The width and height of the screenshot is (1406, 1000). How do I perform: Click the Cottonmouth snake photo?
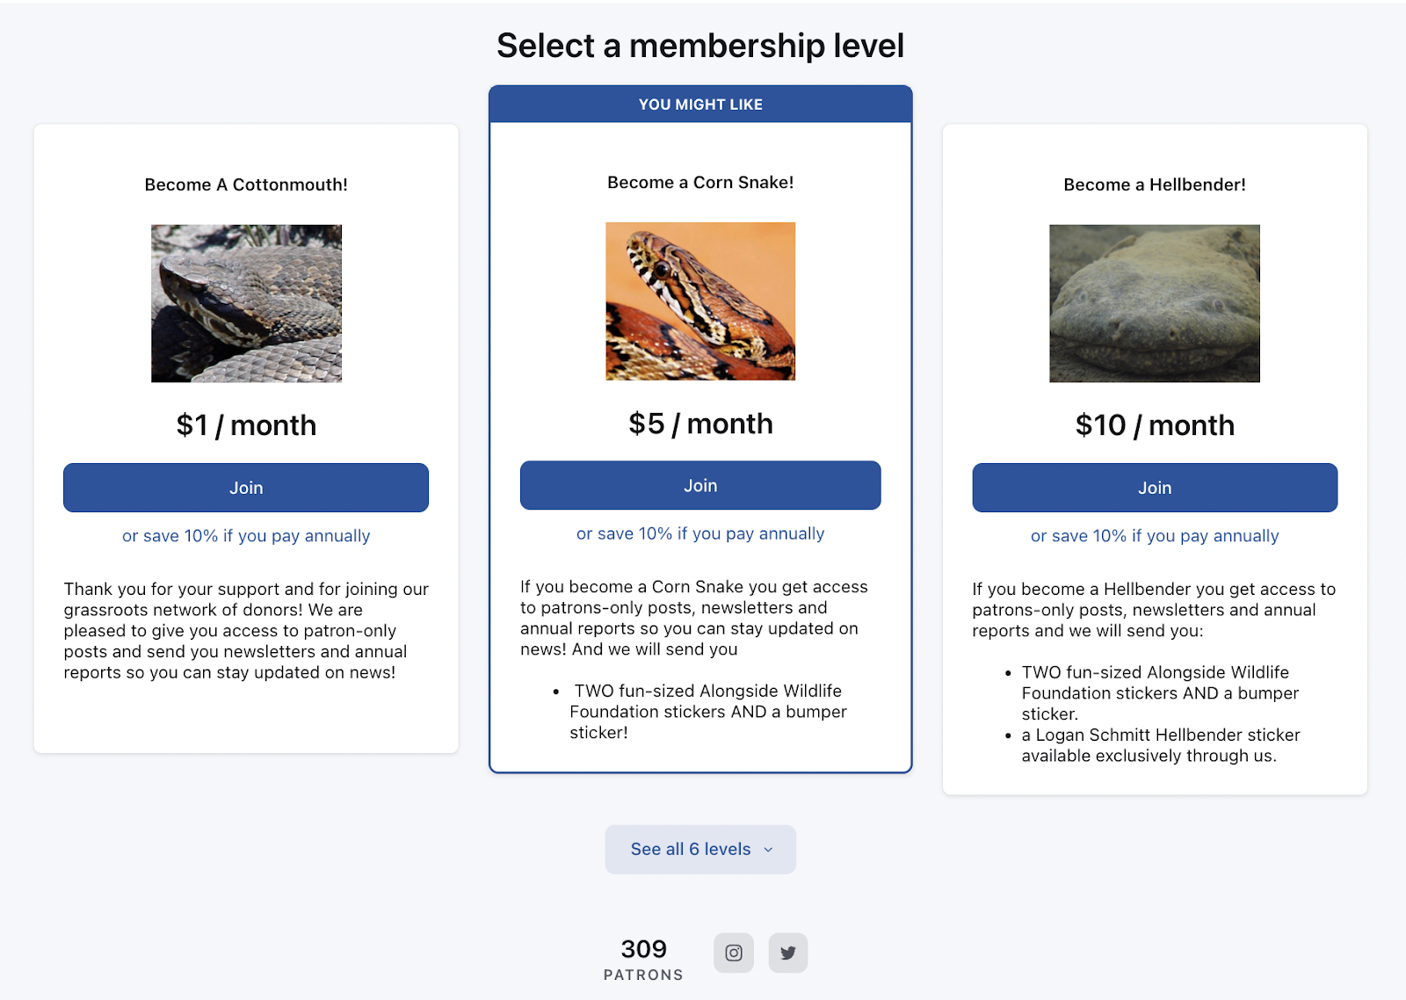(x=246, y=303)
